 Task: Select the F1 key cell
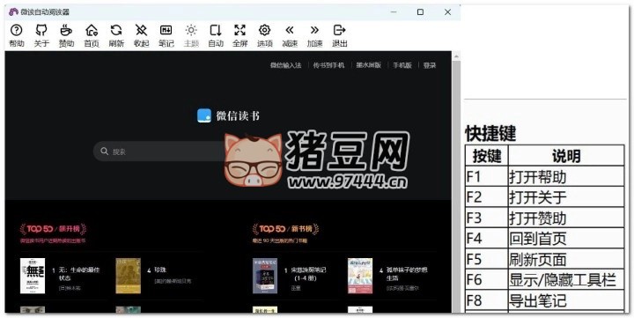click(486, 176)
